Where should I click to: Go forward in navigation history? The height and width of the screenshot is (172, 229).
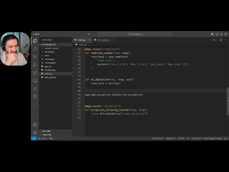tap(94, 34)
